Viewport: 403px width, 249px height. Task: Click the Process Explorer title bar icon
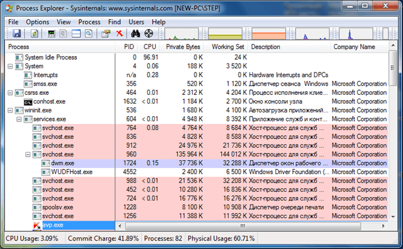click(9, 8)
